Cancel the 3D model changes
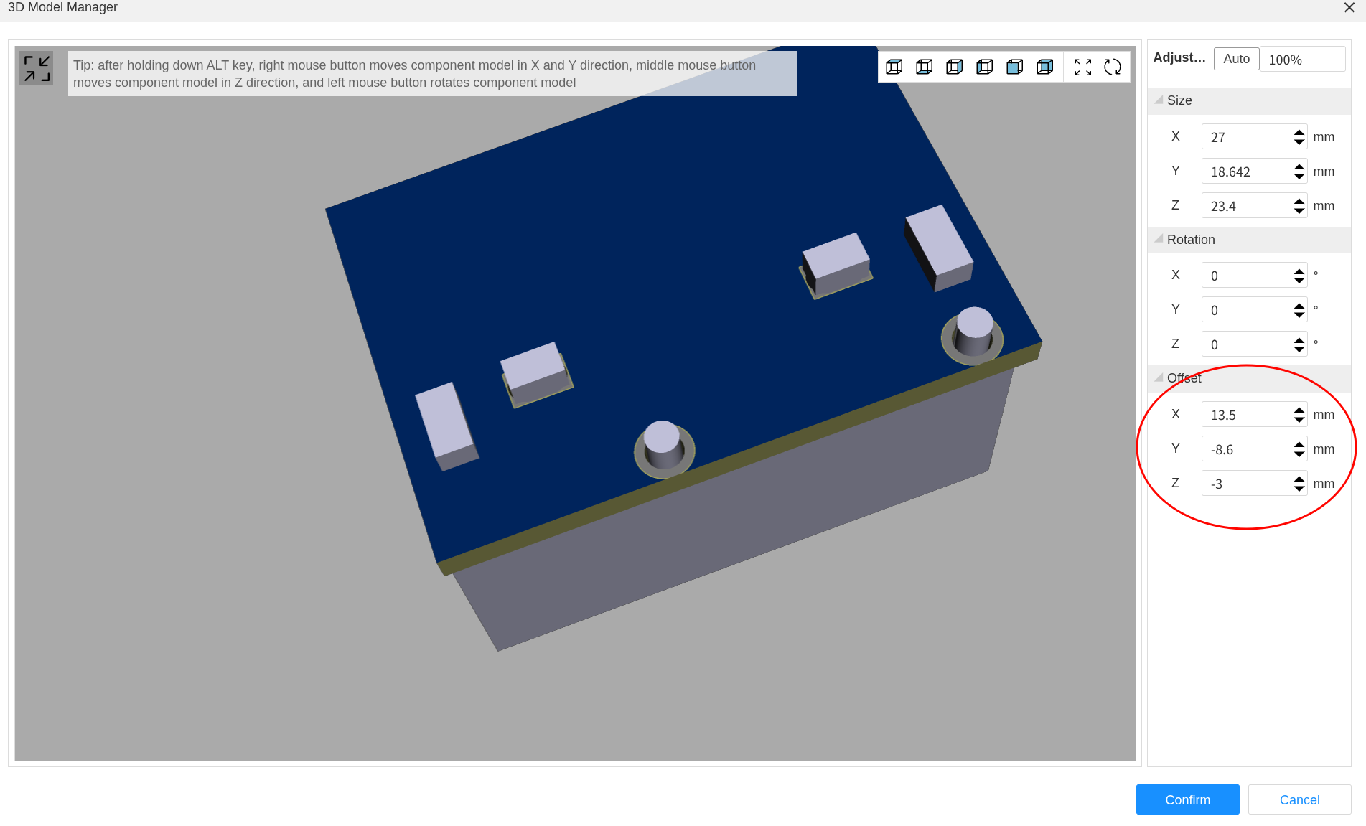This screenshot has width=1366, height=826. (x=1299, y=799)
